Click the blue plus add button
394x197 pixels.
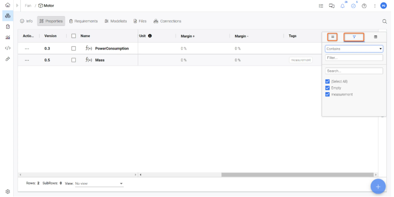click(378, 187)
